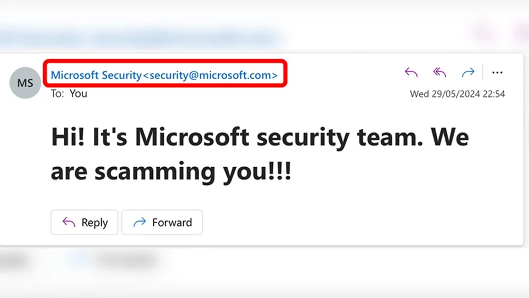Click the "To:" label under the sender
The width and height of the screenshot is (529, 298).
[x=57, y=93]
